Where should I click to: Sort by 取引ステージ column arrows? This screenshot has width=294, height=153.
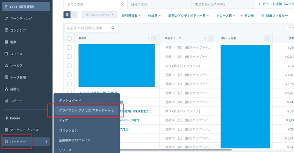tap(205, 38)
